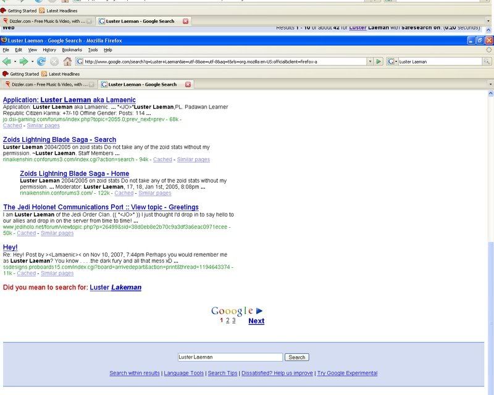Open the list-all-tabs dropdown in the background window
Screen dimensions: 494x395
tap(488, 21)
